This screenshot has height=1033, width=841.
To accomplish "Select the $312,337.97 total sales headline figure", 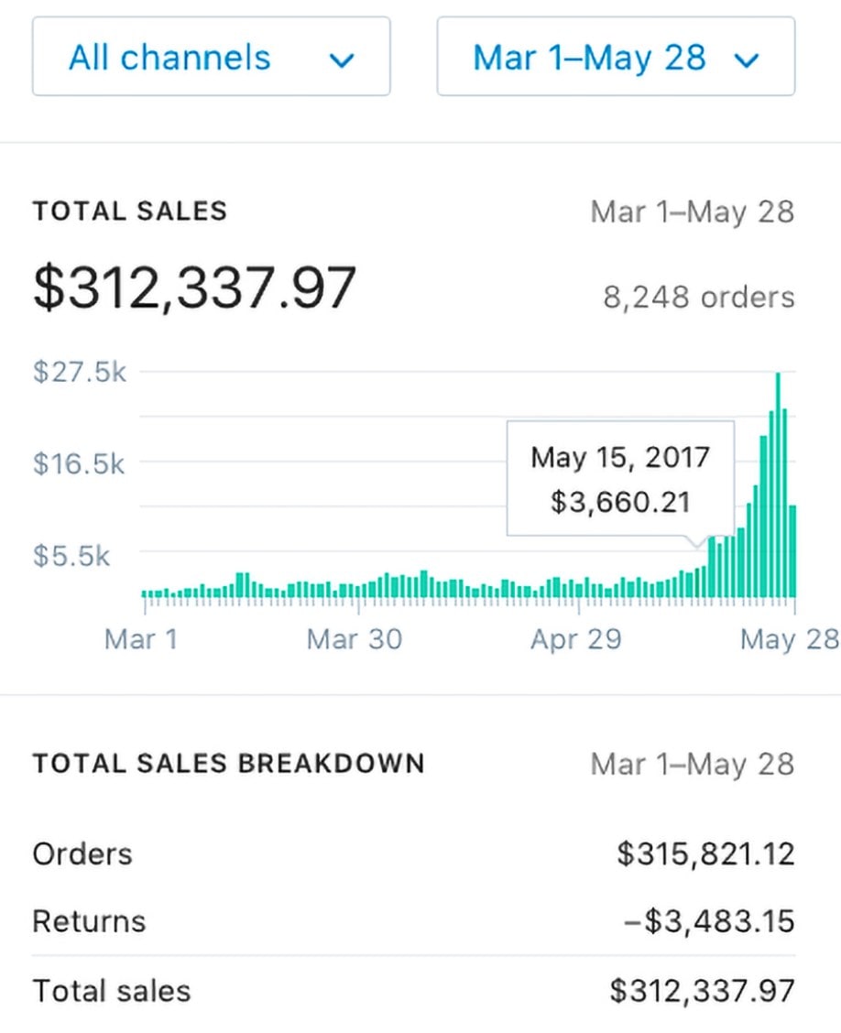I will [x=194, y=287].
